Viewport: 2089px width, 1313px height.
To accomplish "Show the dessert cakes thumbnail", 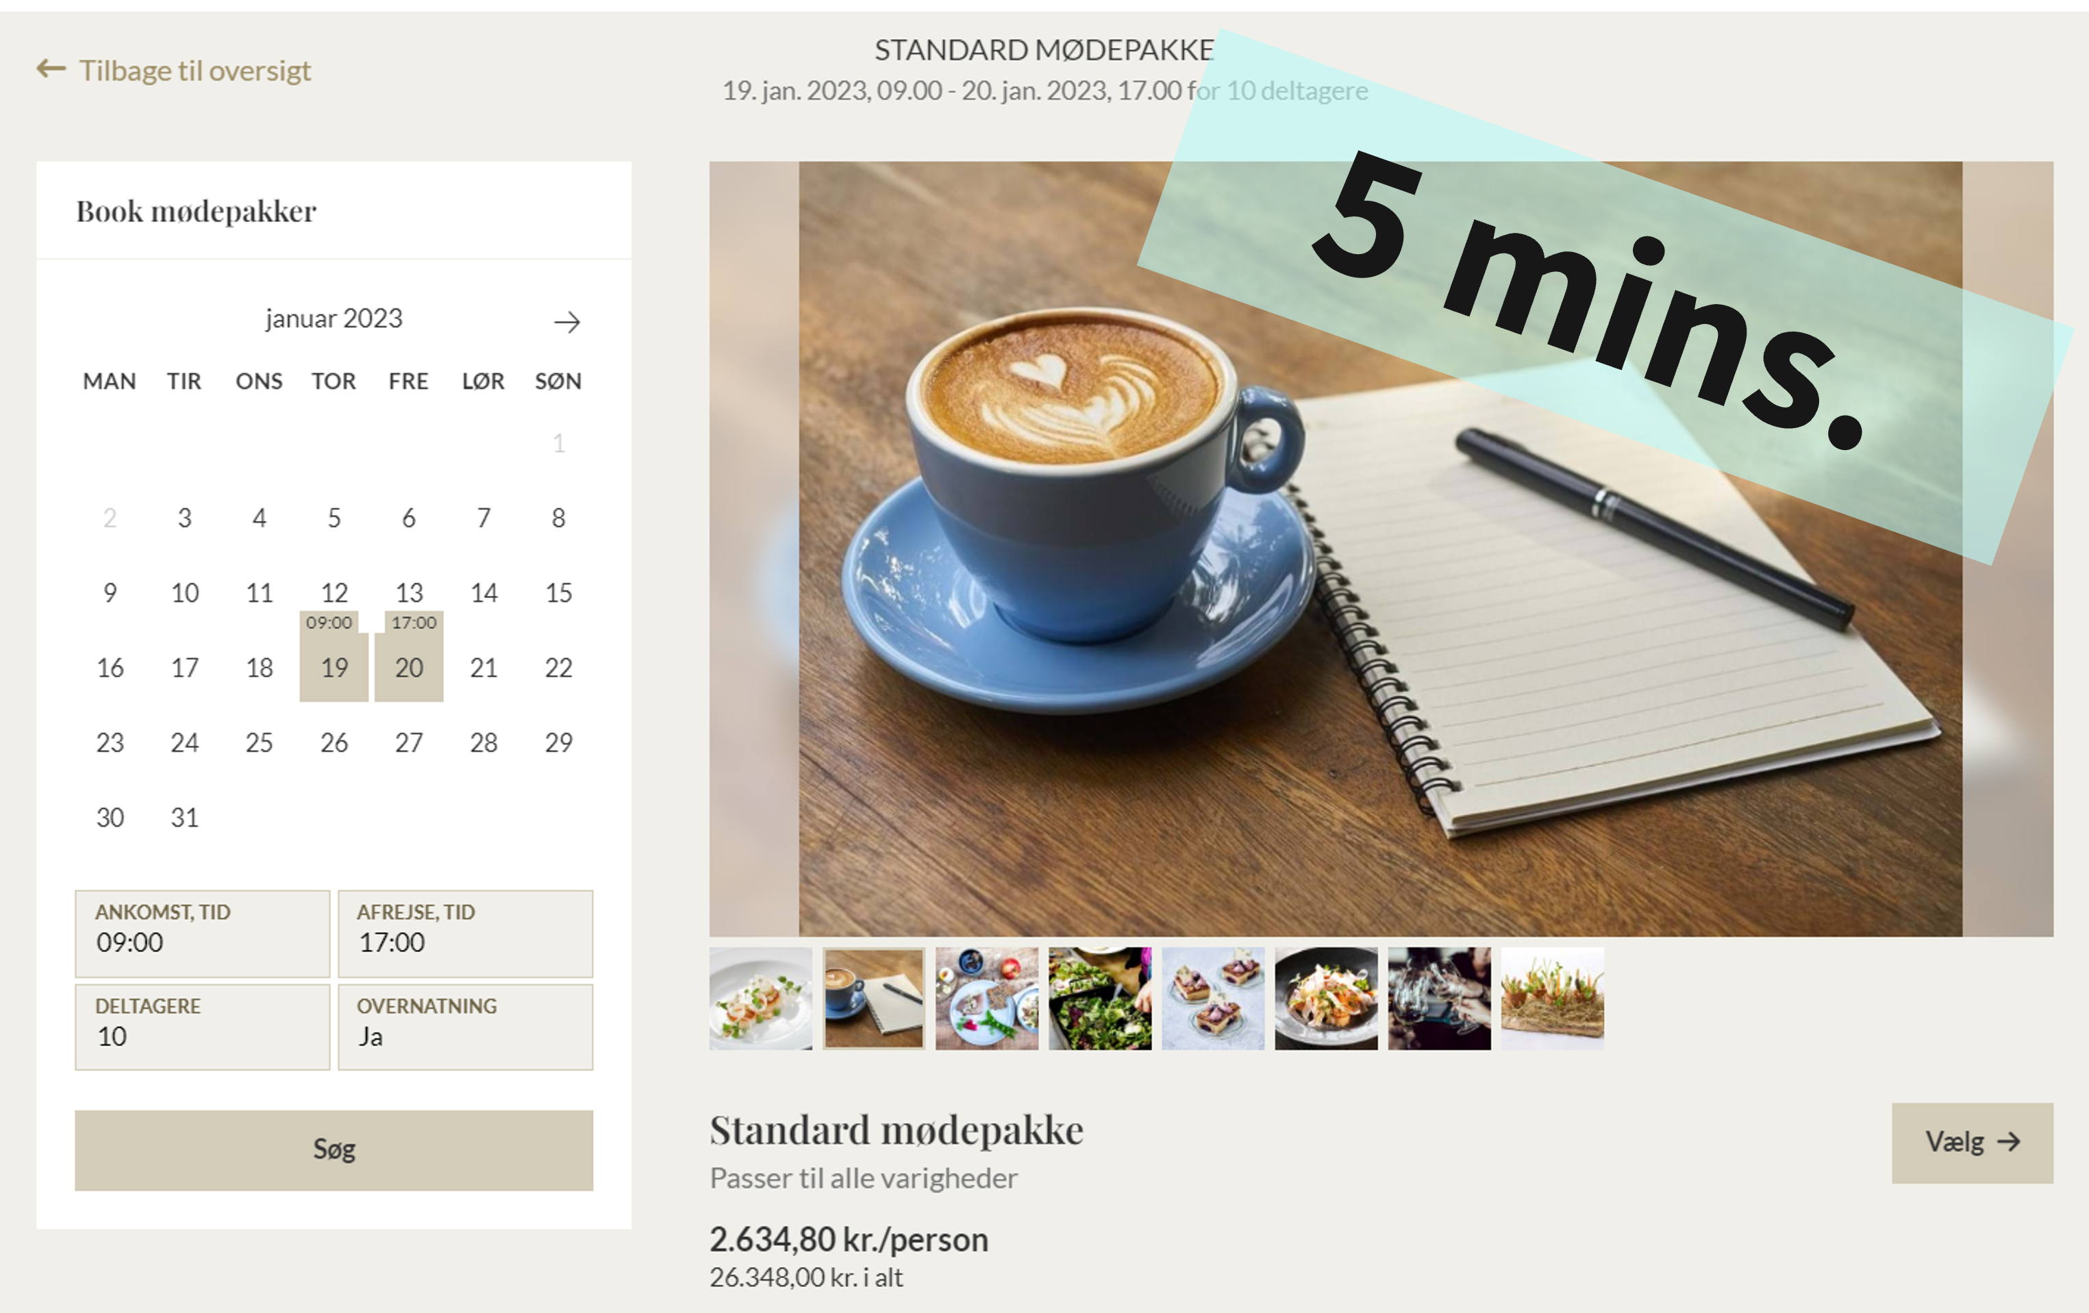I will click(x=1213, y=998).
